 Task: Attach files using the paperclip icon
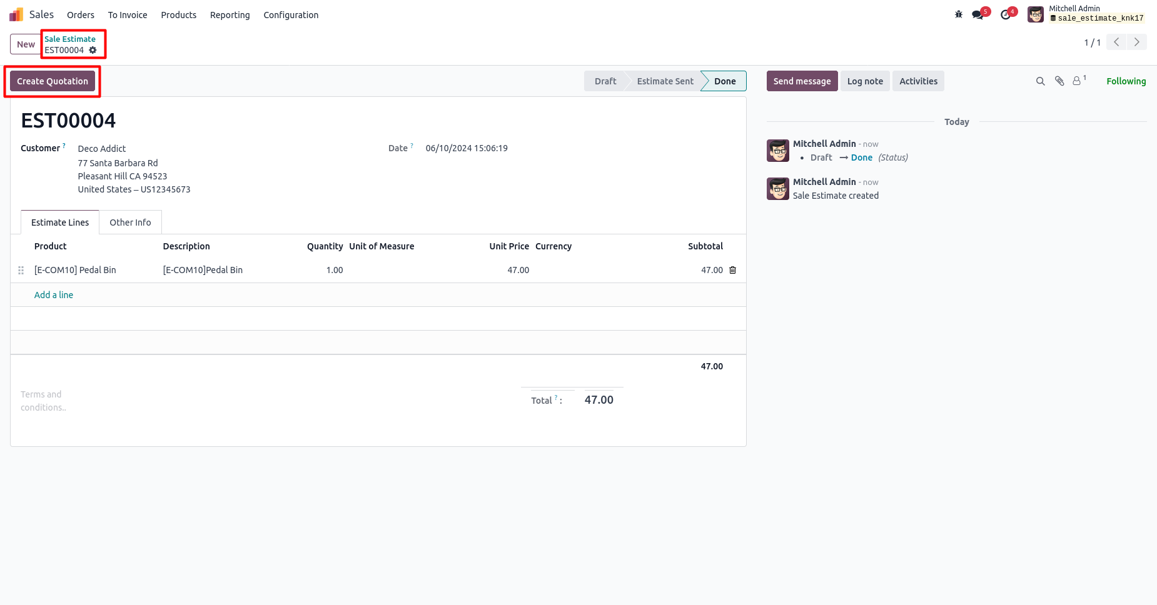tap(1059, 81)
